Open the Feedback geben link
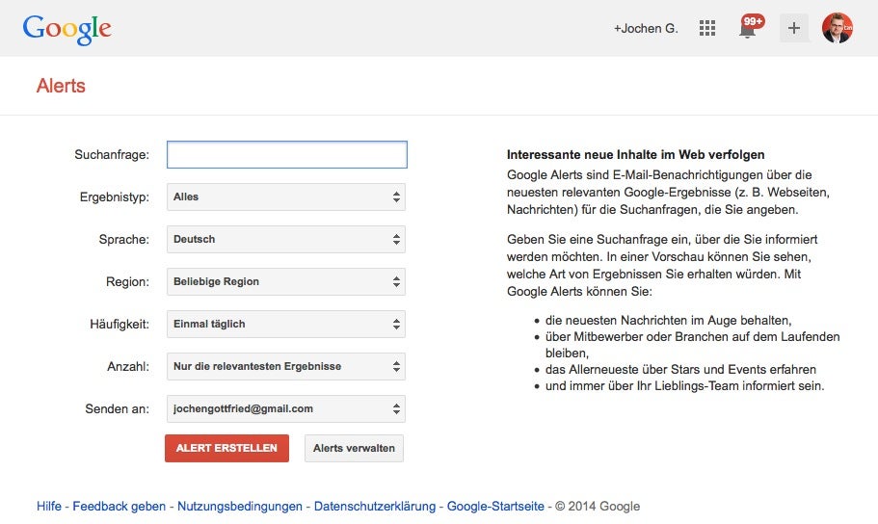 (x=120, y=506)
